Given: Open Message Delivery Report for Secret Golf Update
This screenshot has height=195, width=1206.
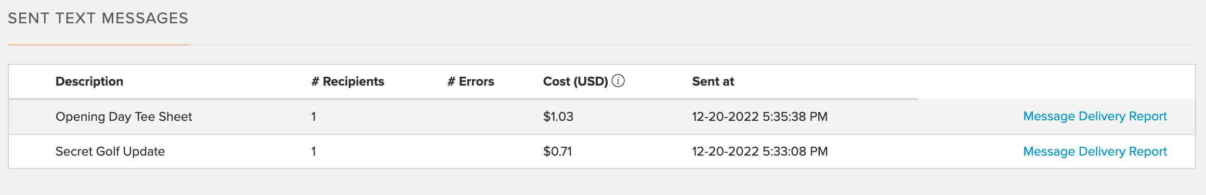Looking at the screenshot, I should (x=1095, y=151).
